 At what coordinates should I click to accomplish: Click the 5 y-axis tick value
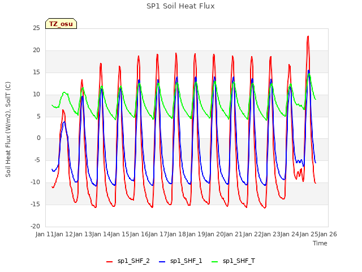click(38, 116)
